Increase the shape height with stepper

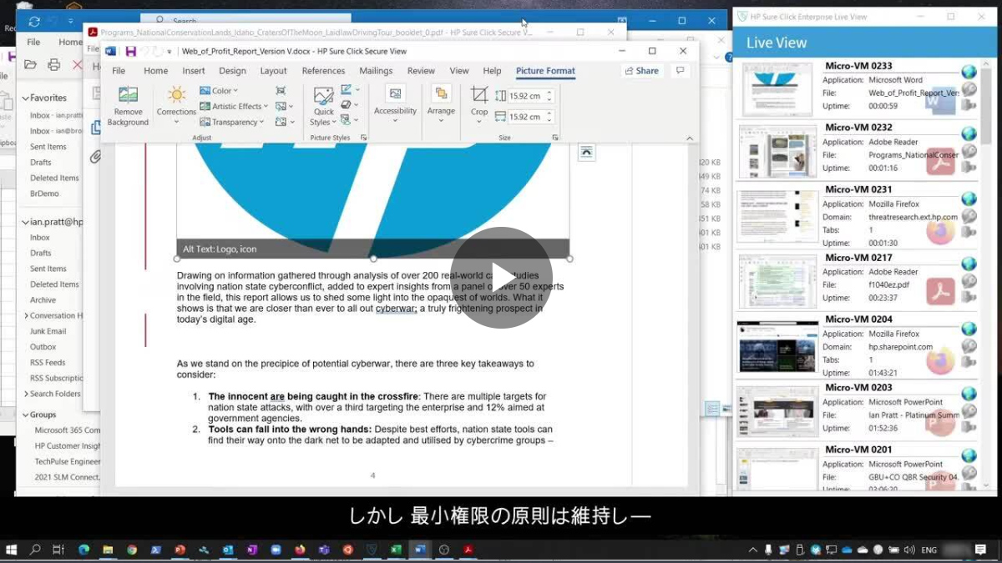tap(549, 93)
